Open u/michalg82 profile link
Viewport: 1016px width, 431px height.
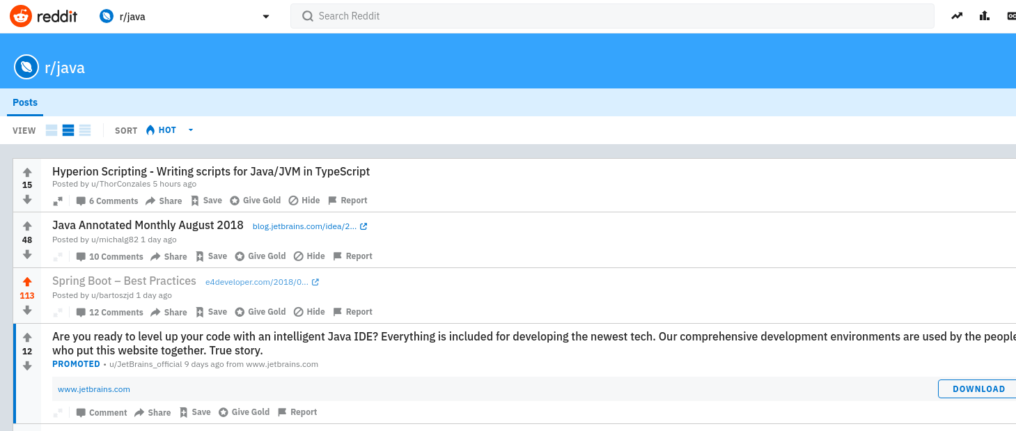click(115, 240)
